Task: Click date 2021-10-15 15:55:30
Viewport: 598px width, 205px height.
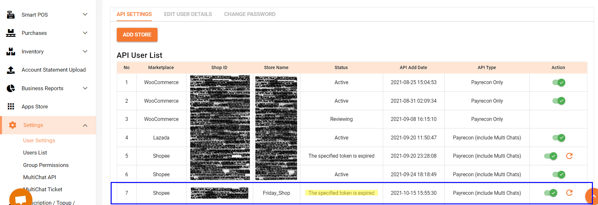Action: 414,193
